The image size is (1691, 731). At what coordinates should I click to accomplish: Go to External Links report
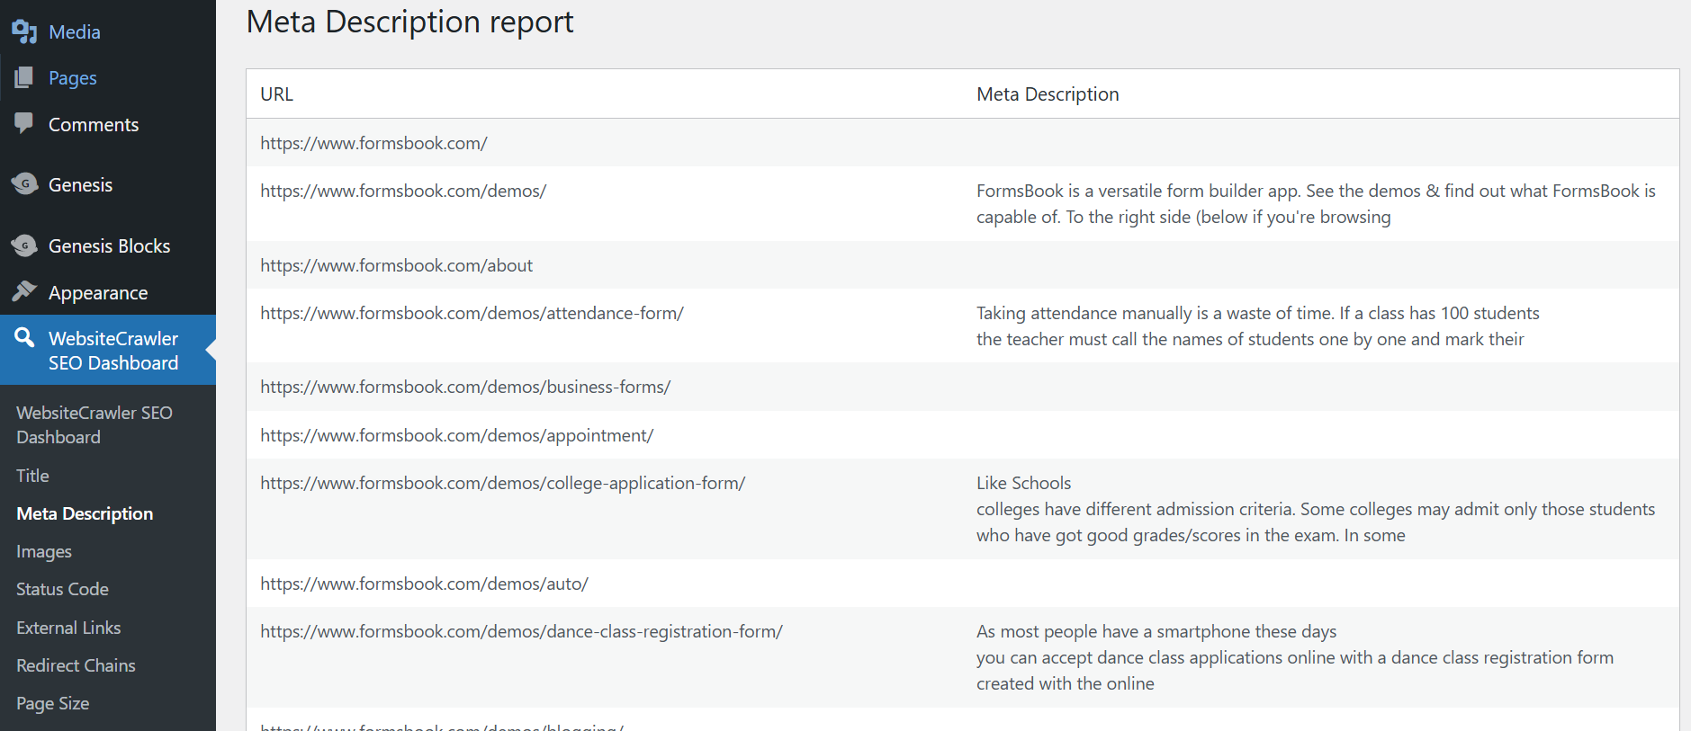pos(68,628)
